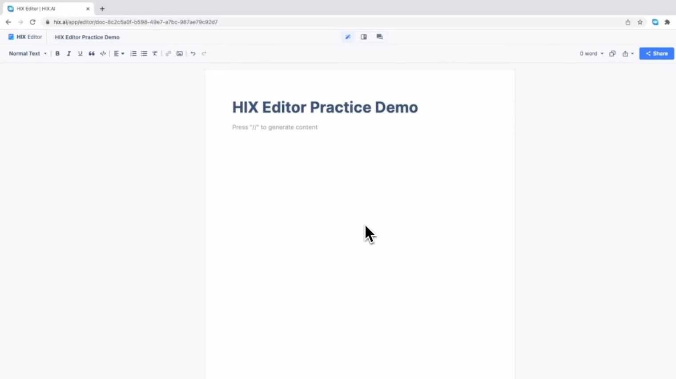Undo the last edit
The width and height of the screenshot is (676, 379).
click(193, 53)
